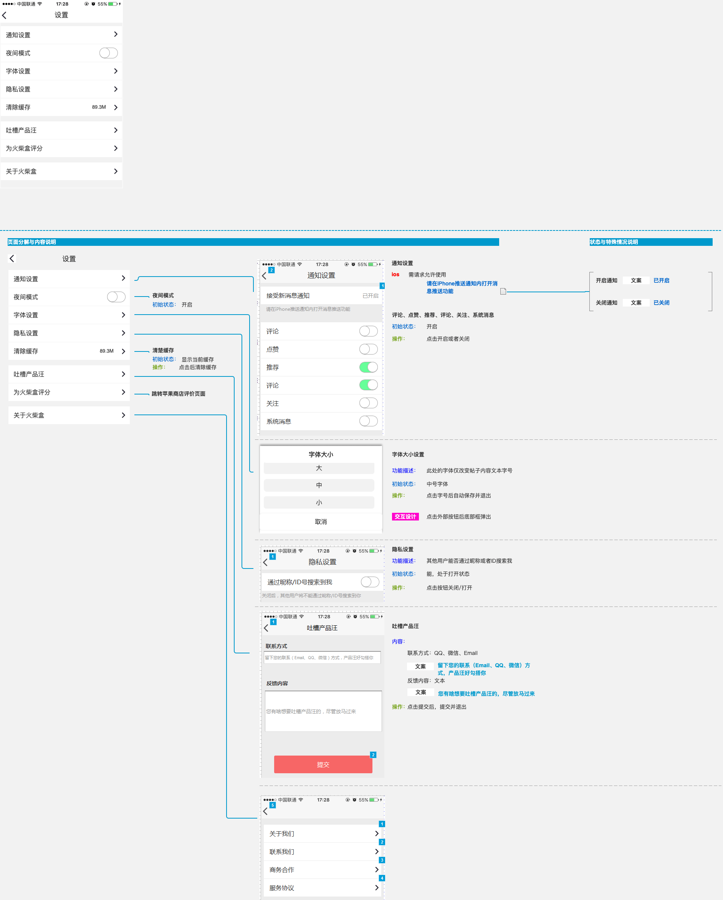Image resolution: width=723 pixels, height=900 pixels.
Task: Select 为火柴盒评分 row in annotated 设置 mockup
Action: pyautogui.click(x=69, y=392)
